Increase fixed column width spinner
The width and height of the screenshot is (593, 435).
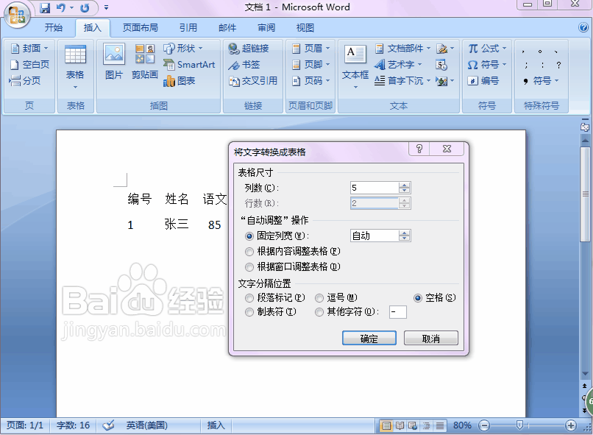click(x=404, y=233)
